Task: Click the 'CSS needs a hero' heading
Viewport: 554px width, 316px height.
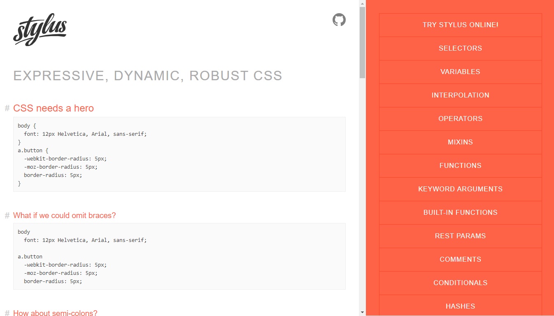Action: click(x=53, y=108)
